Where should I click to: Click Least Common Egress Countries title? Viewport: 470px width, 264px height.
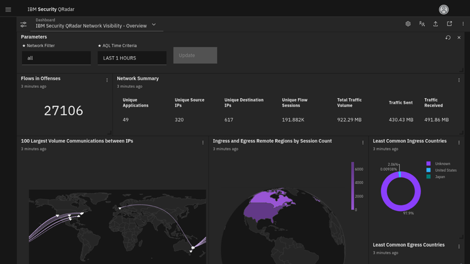(408, 245)
